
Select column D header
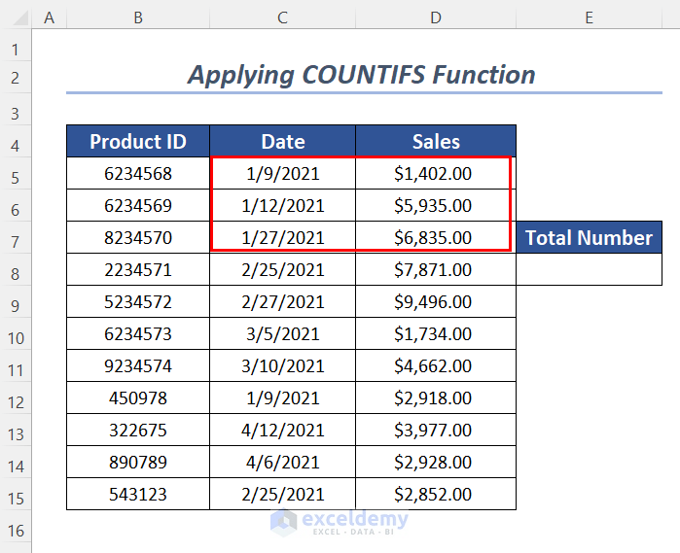pyautogui.click(x=436, y=18)
